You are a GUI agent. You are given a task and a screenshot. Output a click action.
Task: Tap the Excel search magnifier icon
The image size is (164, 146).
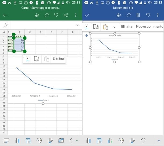point(47,15)
